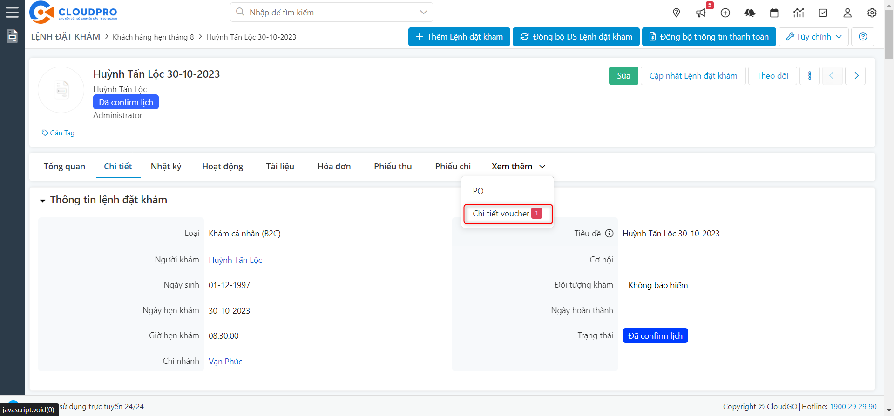The height and width of the screenshot is (416, 894).
Task: Click Khách hàng hẹn tháng 8 breadcrumb
Action: (153, 37)
